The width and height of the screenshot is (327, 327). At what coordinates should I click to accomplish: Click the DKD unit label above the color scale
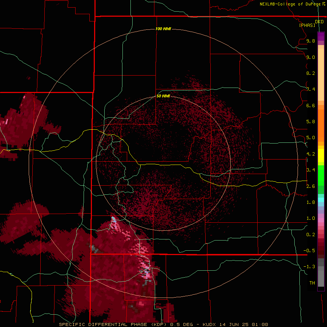click(x=319, y=22)
